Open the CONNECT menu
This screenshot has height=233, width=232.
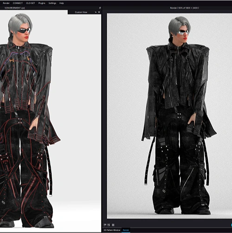coord(18,3)
